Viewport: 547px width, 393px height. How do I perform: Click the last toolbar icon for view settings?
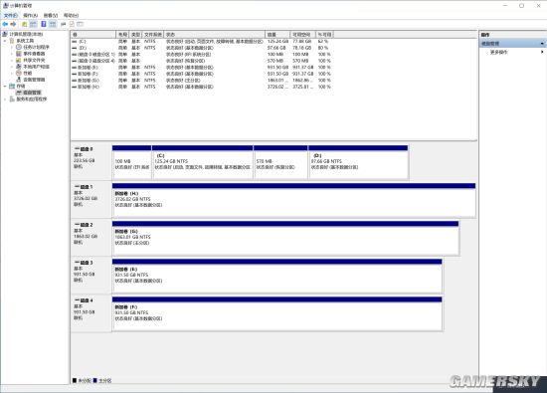[80, 24]
